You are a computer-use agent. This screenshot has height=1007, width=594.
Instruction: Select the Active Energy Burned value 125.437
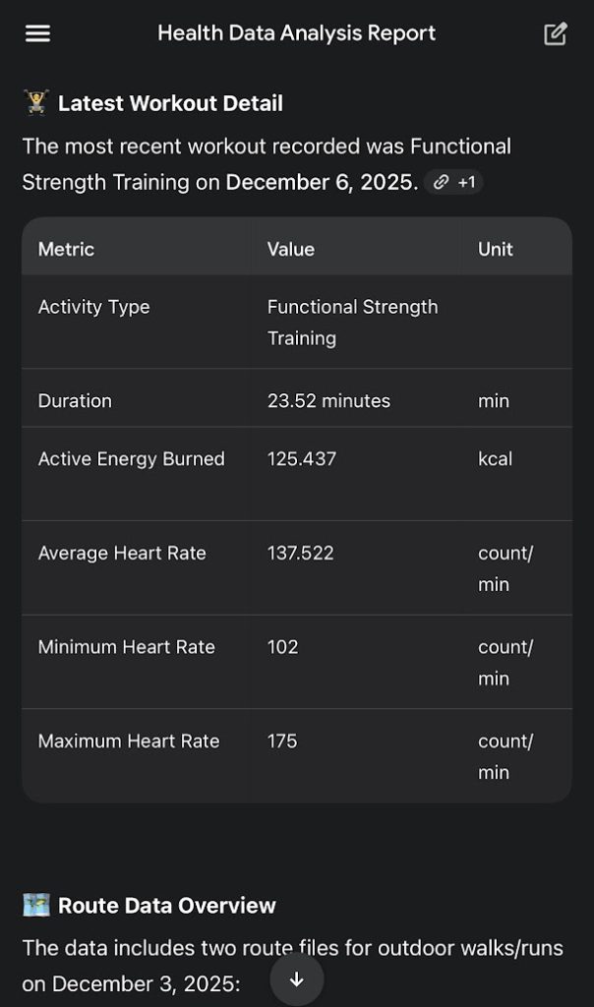tap(301, 458)
